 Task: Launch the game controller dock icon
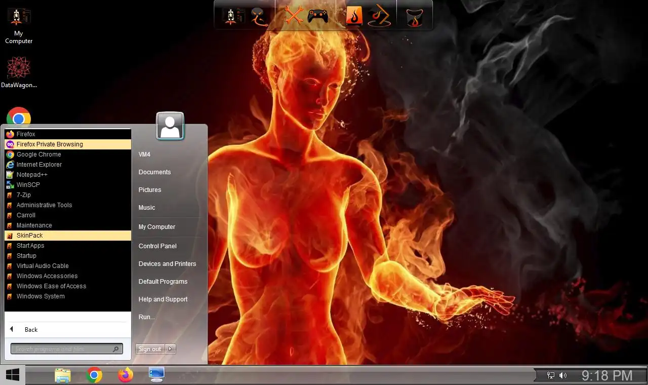[x=317, y=16]
